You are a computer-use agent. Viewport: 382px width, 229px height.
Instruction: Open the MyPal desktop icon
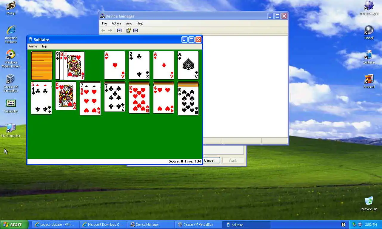click(x=11, y=8)
